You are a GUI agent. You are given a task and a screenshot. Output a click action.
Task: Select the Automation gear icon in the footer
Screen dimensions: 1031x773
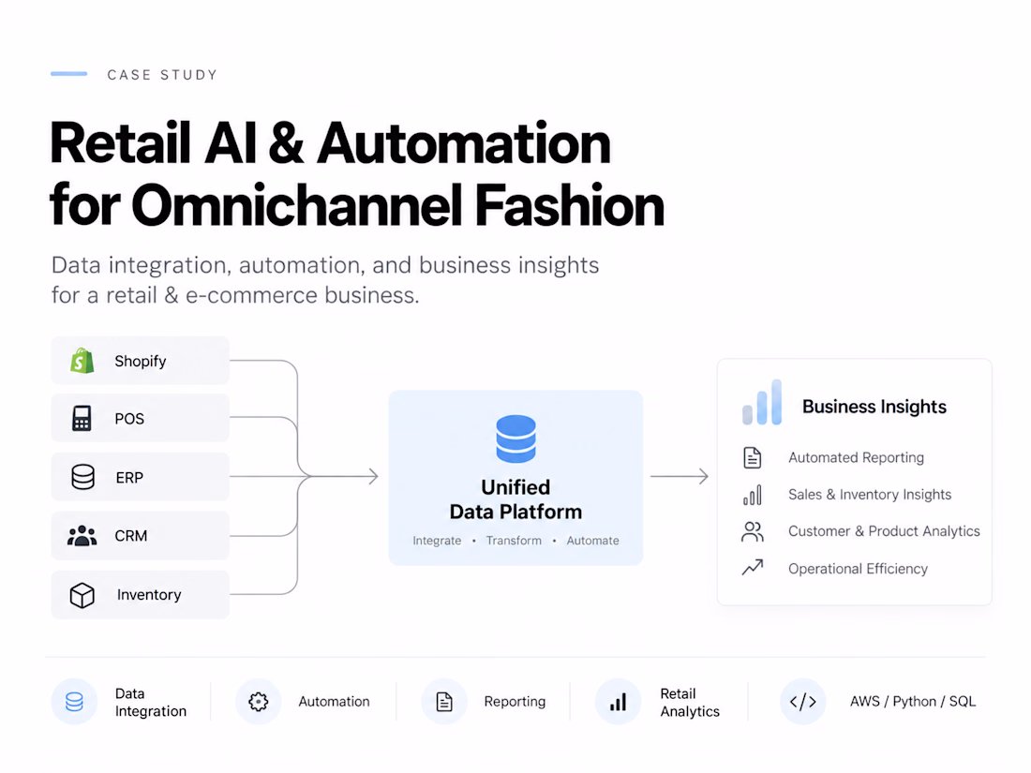pyautogui.click(x=259, y=702)
